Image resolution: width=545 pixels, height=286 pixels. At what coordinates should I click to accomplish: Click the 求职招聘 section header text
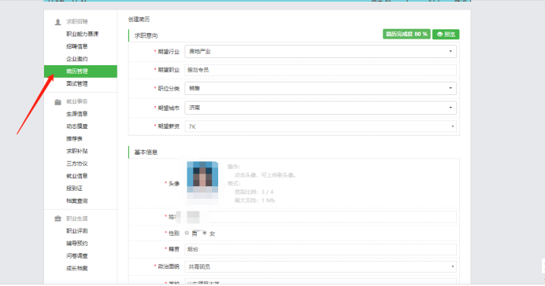click(x=77, y=22)
